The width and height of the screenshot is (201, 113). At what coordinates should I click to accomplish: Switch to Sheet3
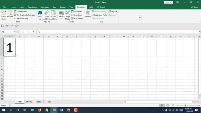(x=39, y=102)
